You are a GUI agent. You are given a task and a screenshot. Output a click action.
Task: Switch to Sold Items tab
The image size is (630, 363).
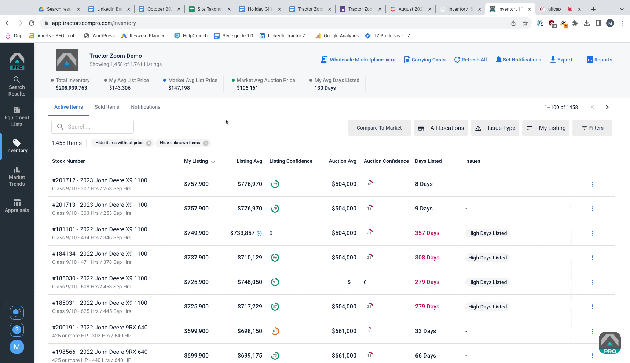click(107, 107)
